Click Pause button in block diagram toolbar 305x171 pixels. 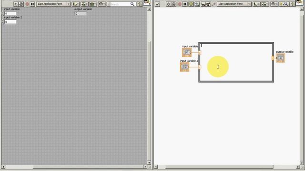[185, 4]
